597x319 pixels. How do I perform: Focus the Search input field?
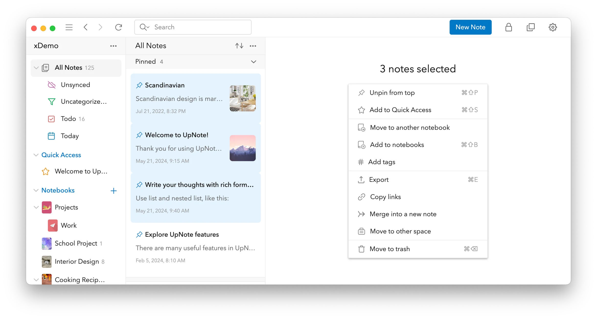point(199,27)
